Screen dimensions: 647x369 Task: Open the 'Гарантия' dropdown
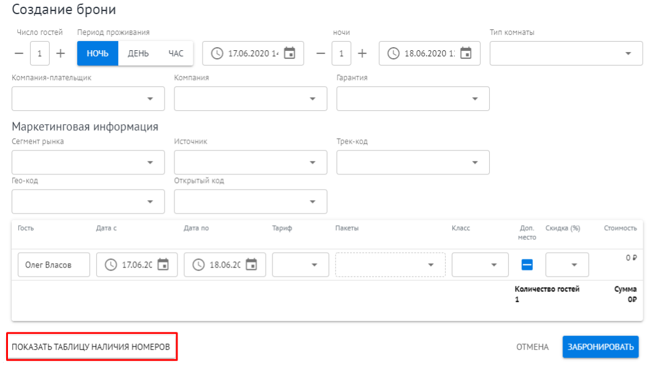(413, 99)
